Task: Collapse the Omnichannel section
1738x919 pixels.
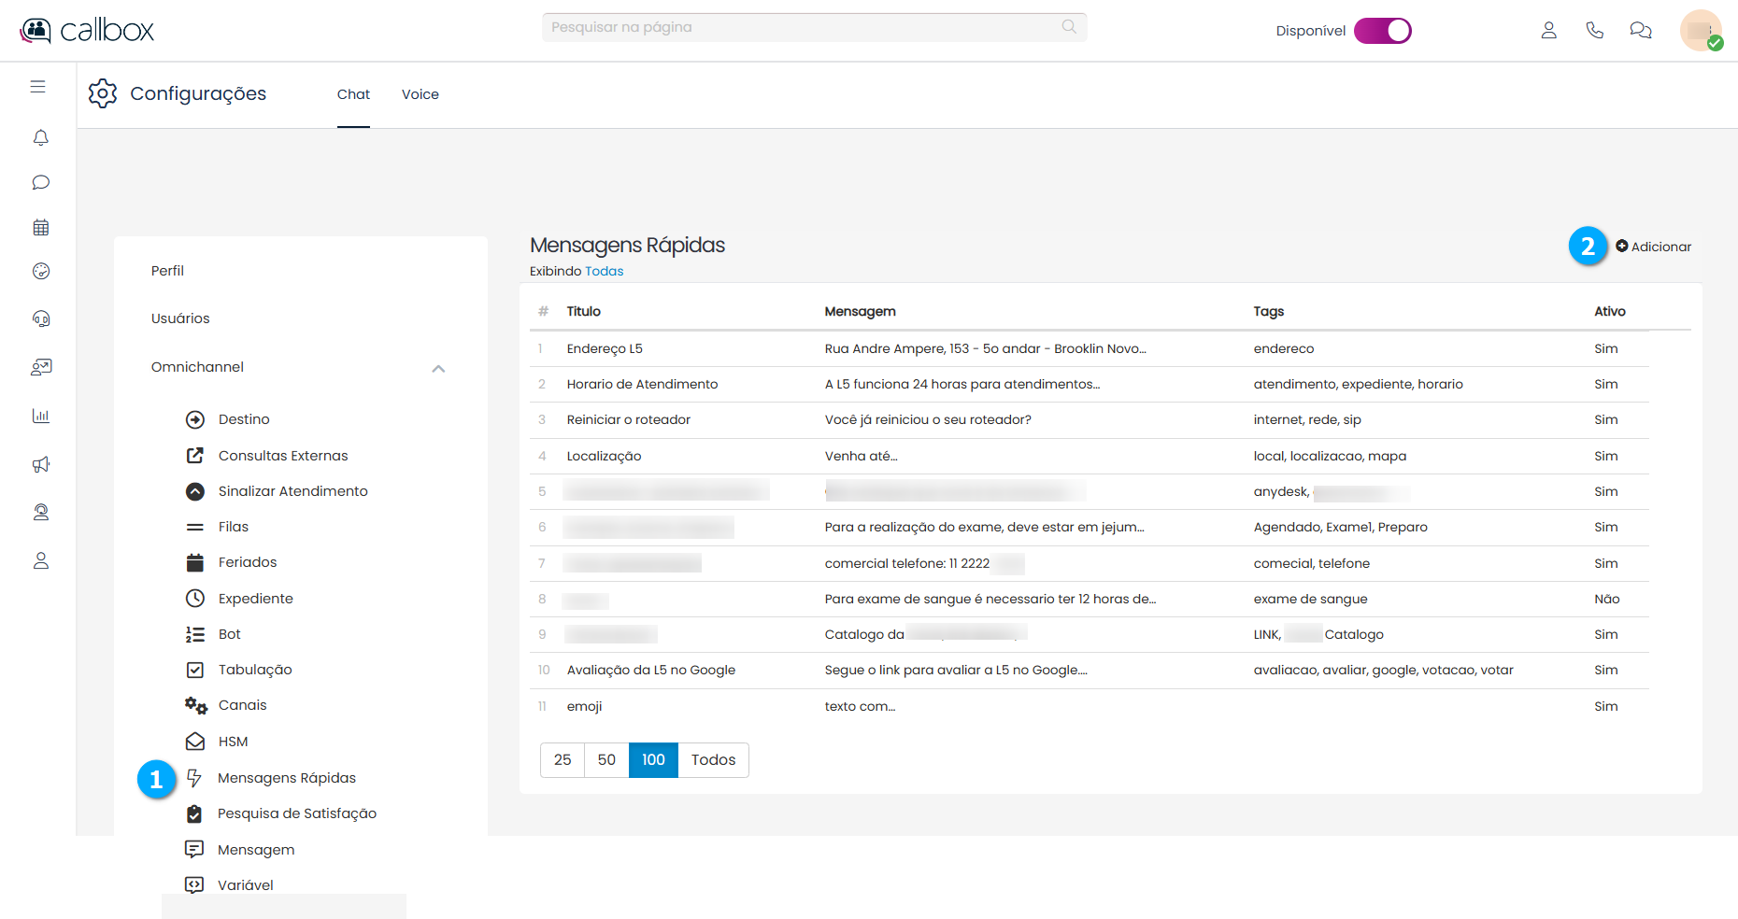Action: (x=438, y=368)
